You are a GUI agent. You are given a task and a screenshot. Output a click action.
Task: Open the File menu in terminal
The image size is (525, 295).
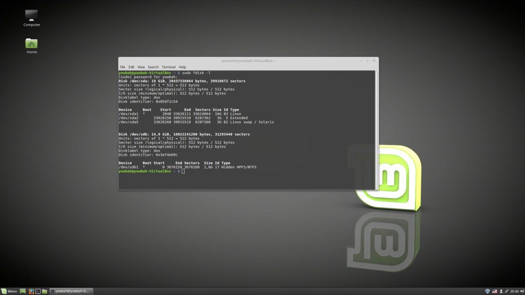click(x=123, y=67)
